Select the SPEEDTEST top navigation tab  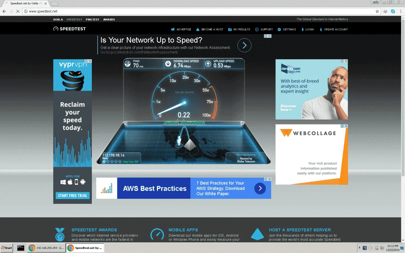[x=74, y=20]
